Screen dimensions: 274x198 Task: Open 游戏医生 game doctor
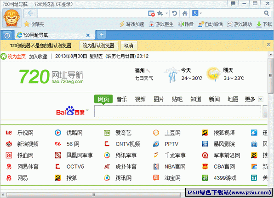[x=161, y=24]
